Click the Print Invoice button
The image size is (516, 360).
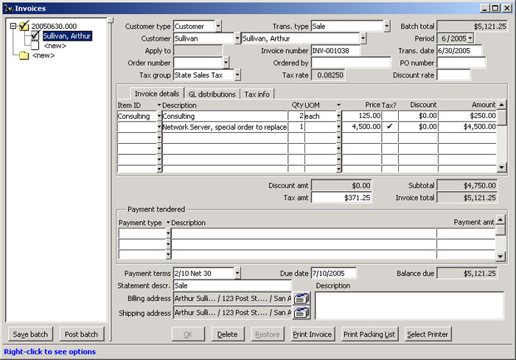[x=313, y=334]
